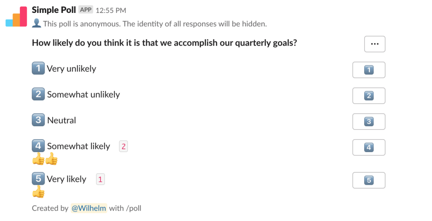Viewport: 432px width, 221px height.
Task: Click the number 5 emoji beside Very likely
Action: (x=38, y=179)
